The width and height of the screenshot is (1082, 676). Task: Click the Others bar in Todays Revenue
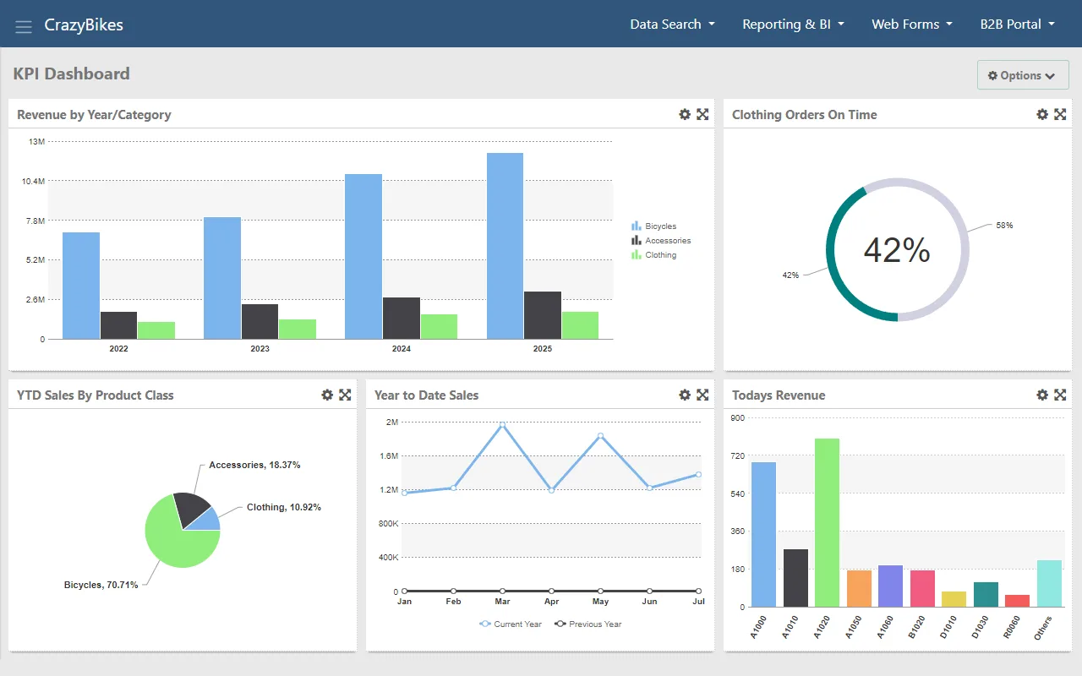pyautogui.click(x=1049, y=583)
